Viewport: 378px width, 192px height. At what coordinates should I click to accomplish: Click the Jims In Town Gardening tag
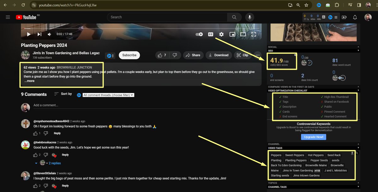(298, 171)
